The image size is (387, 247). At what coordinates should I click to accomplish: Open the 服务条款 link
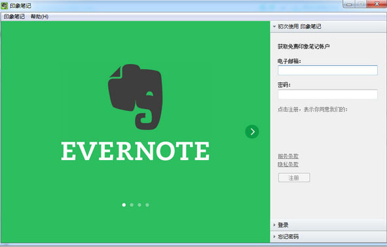click(x=288, y=156)
